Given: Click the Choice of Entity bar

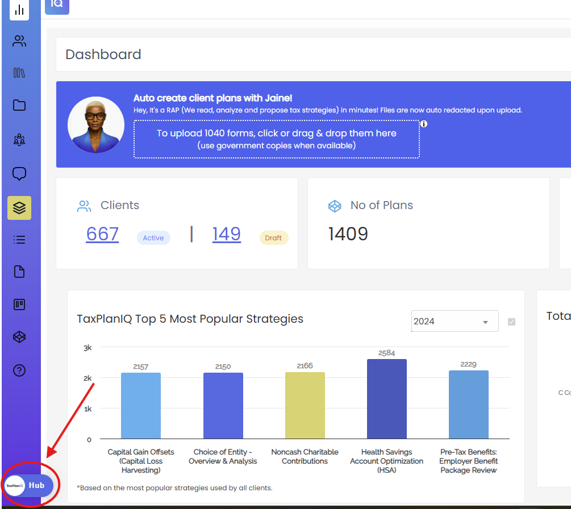Looking at the screenshot, I should click(x=223, y=406).
